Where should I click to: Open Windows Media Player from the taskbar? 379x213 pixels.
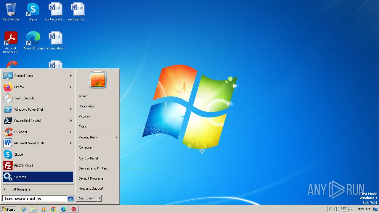point(44,209)
